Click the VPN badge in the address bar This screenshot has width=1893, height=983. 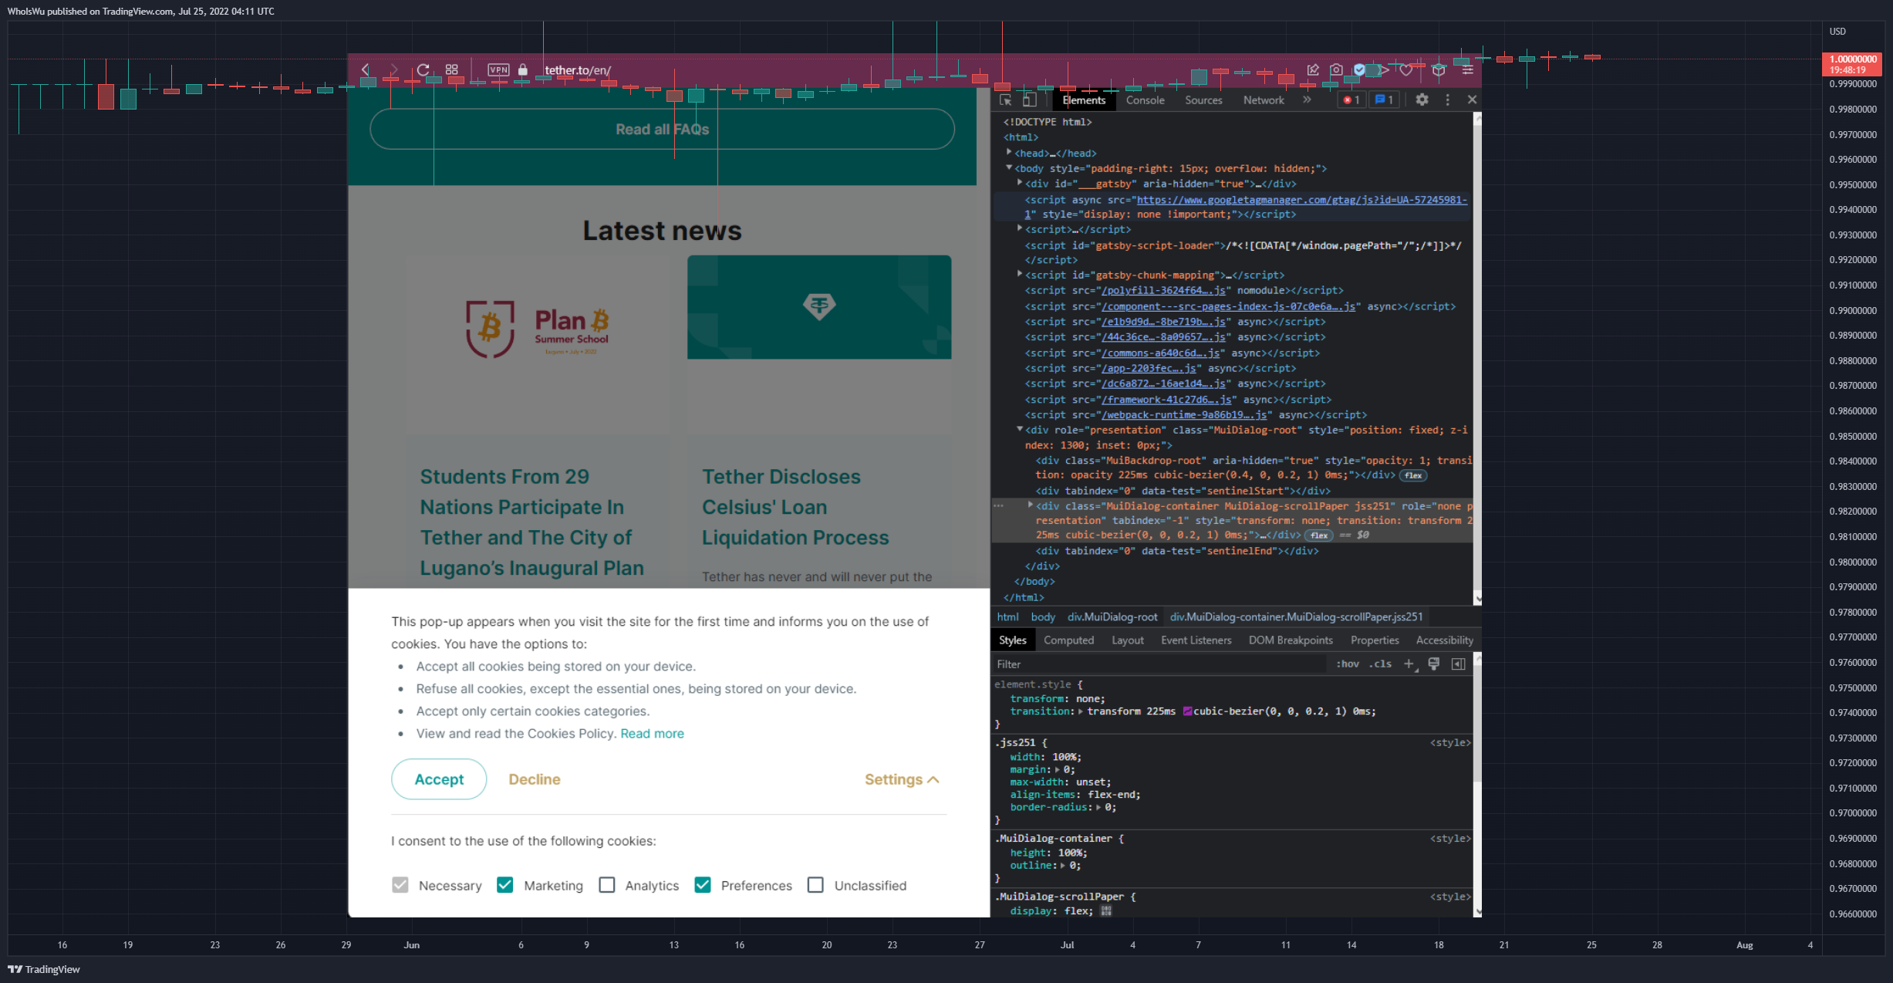[499, 70]
